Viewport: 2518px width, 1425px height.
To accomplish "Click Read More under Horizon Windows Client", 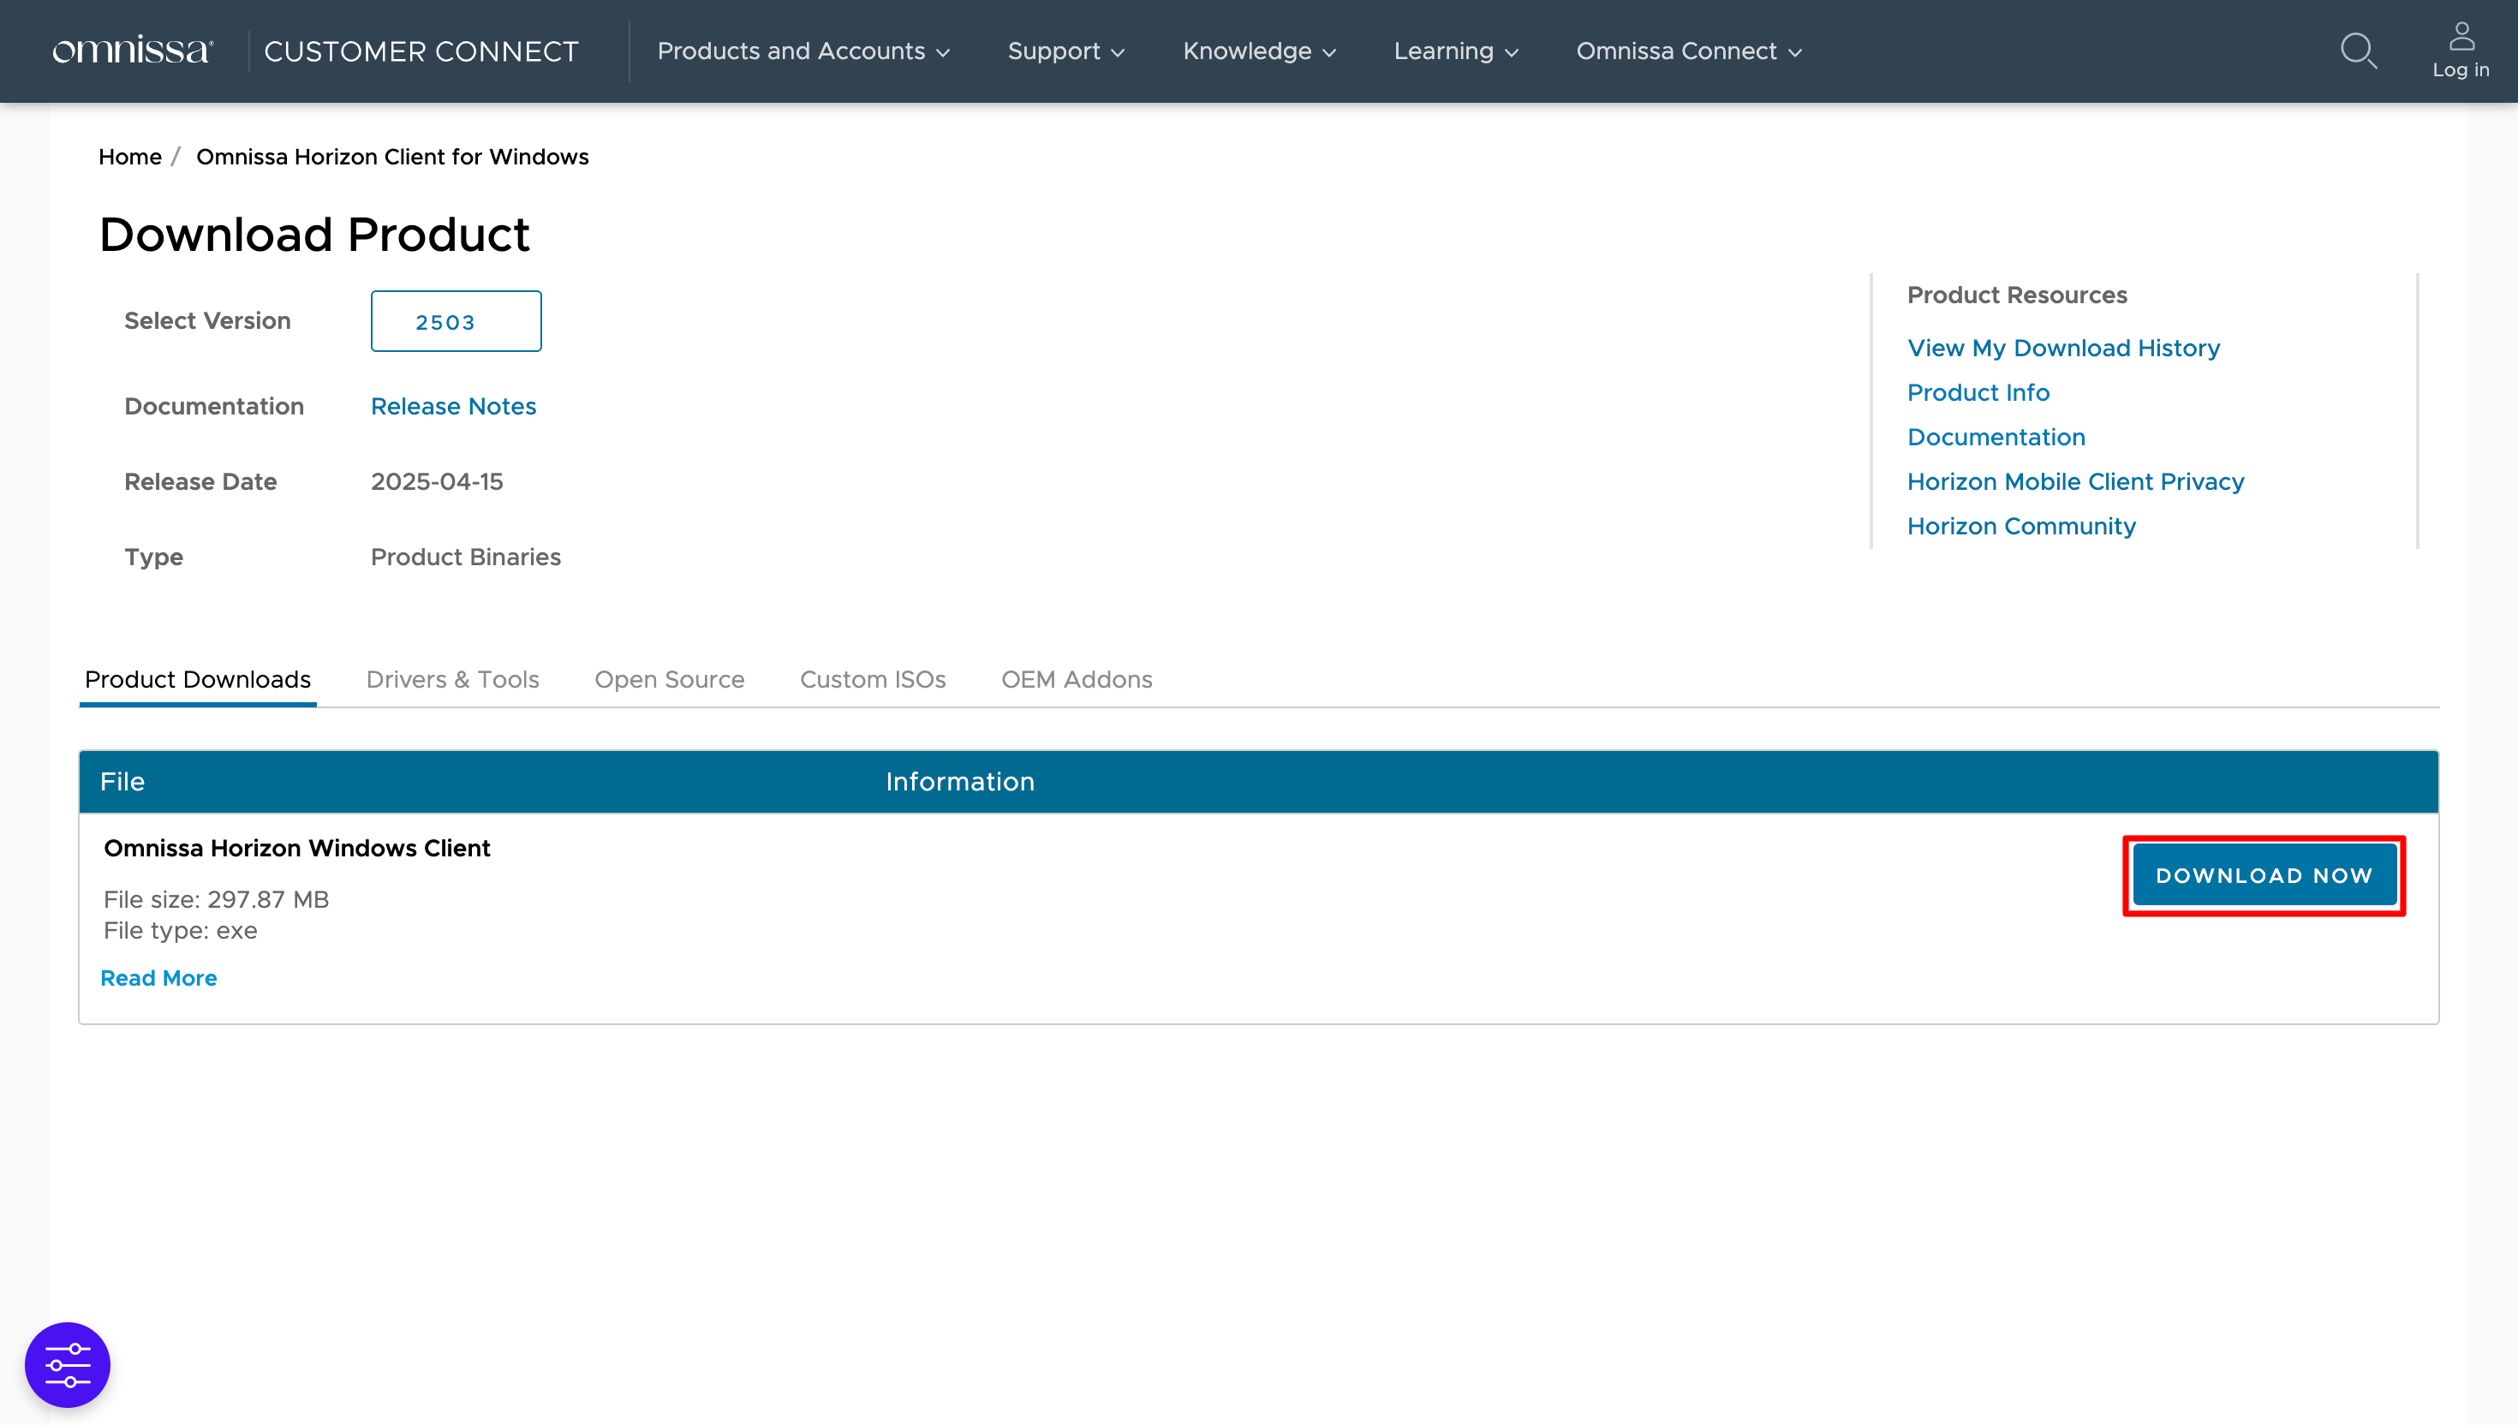I will pos(158,978).
